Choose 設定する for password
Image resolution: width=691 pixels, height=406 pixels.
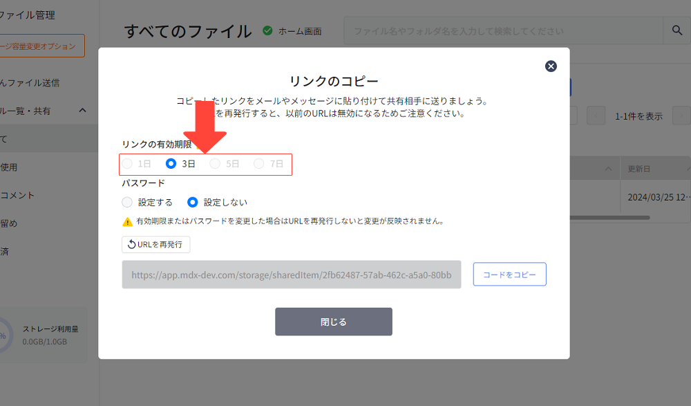[x=127, y=202]
